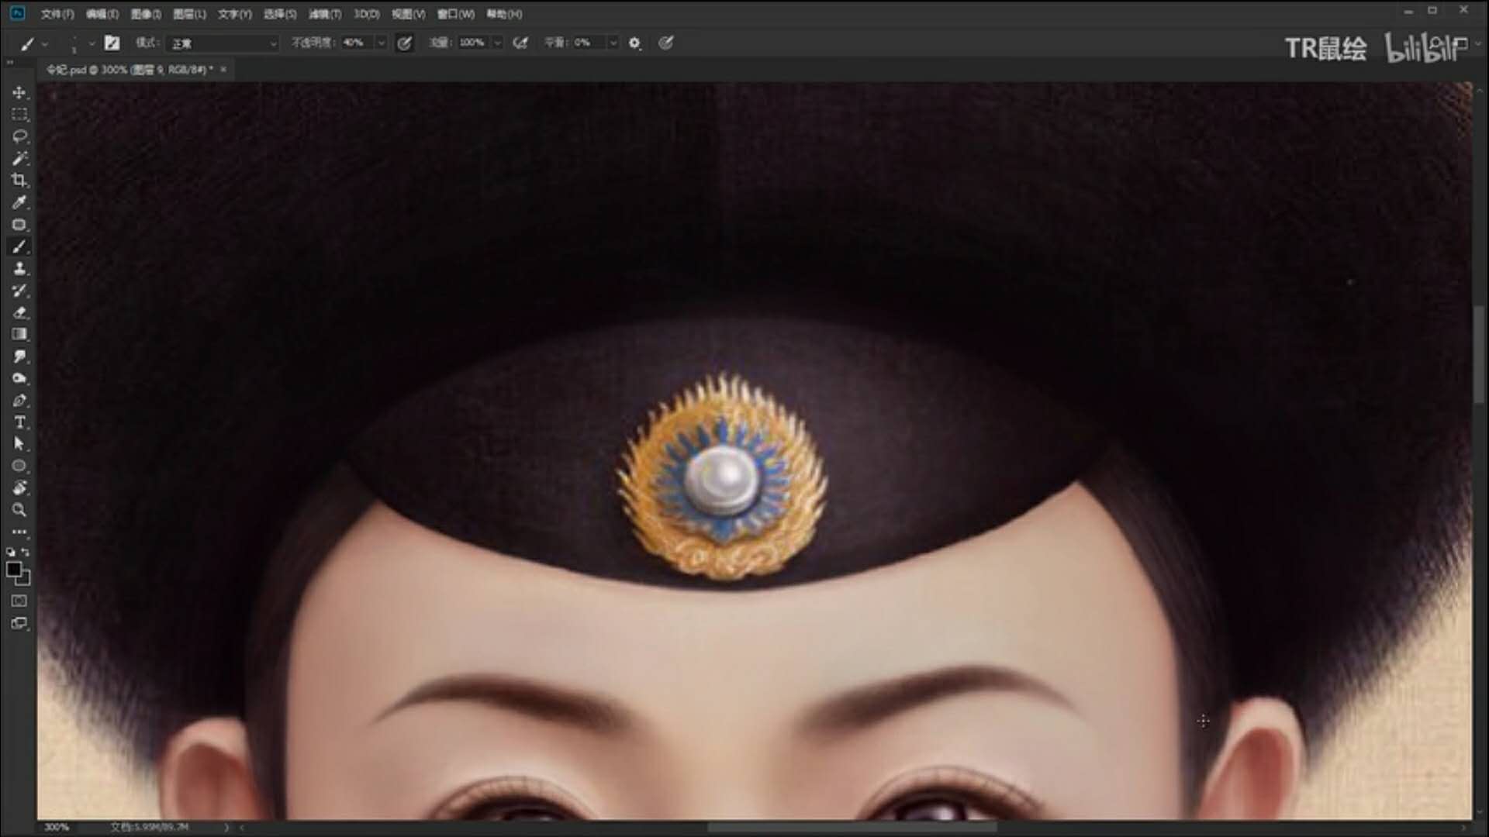This screenshot has height=837, width=1489.
Task: Change the screen mode
Action: [x=19, y=623]
